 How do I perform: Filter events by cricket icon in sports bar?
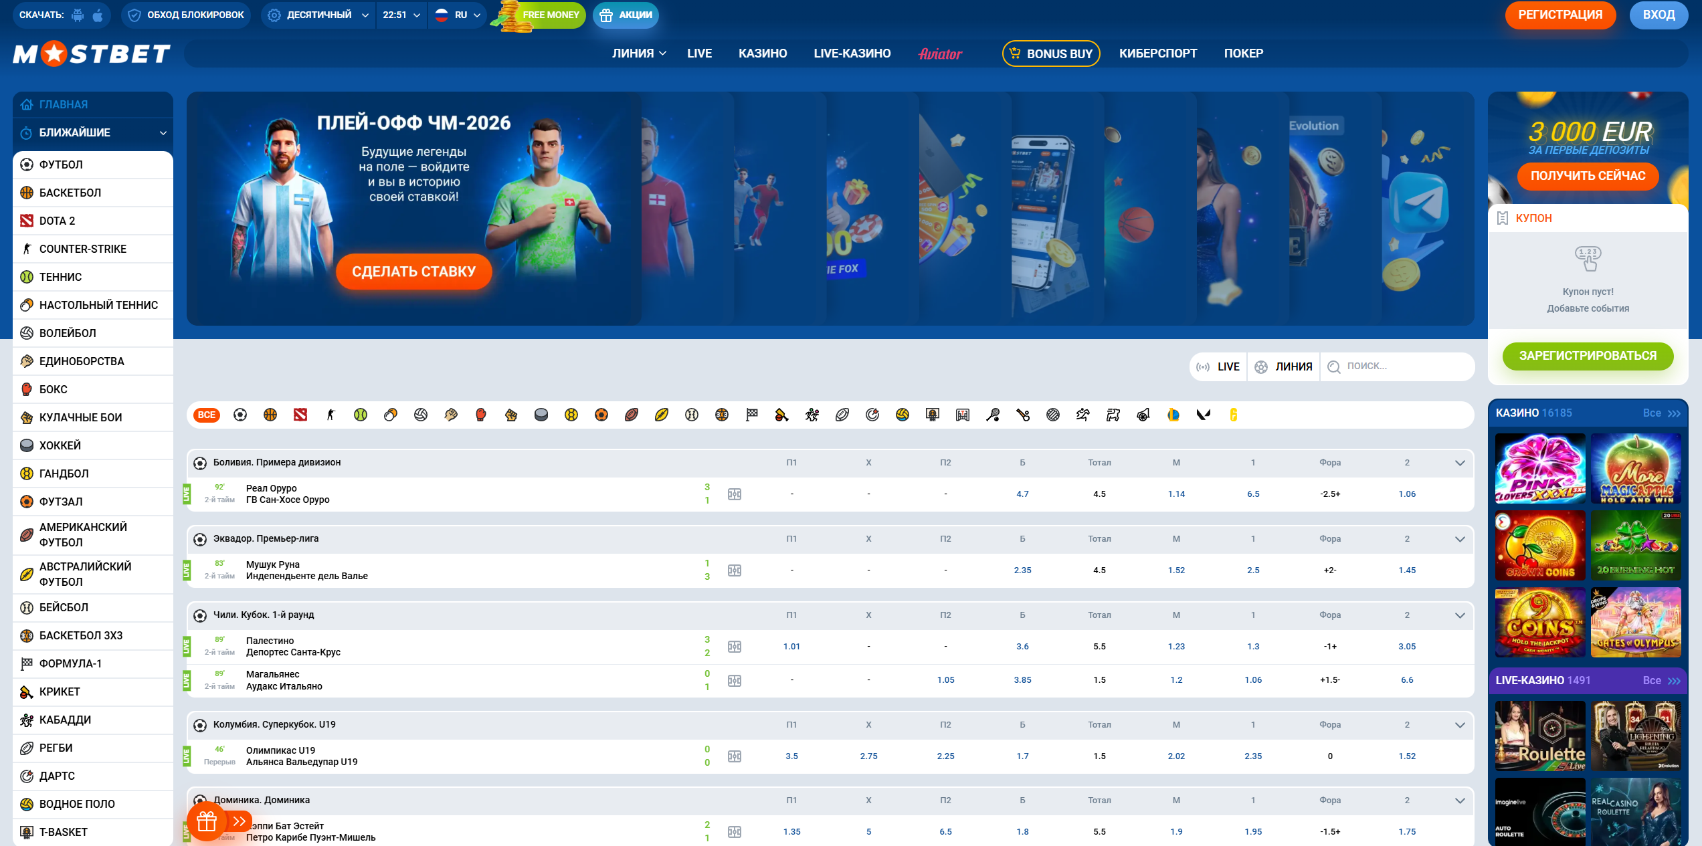pyautogui.click(x=782, y=415)
